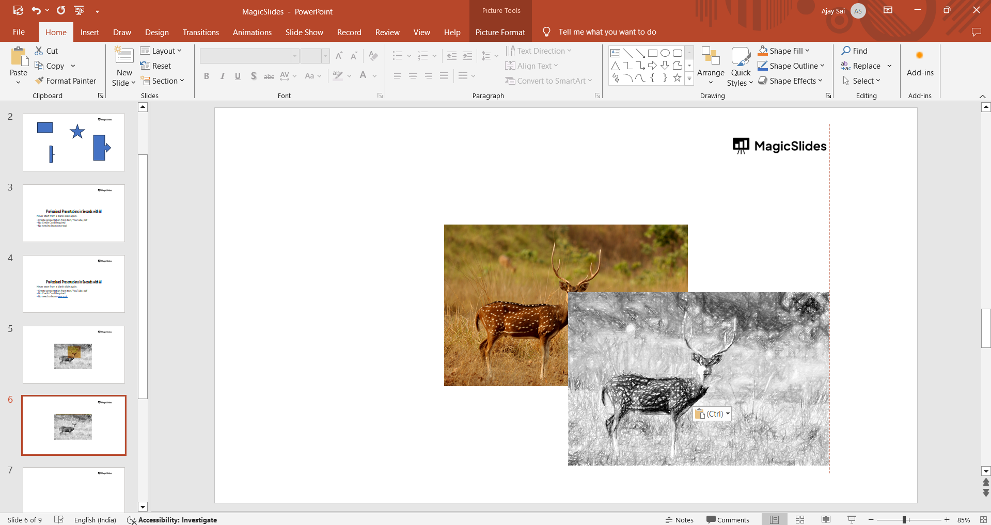Select the star shape in the shapes gallery
991x525 pixels.
(677, 78)
